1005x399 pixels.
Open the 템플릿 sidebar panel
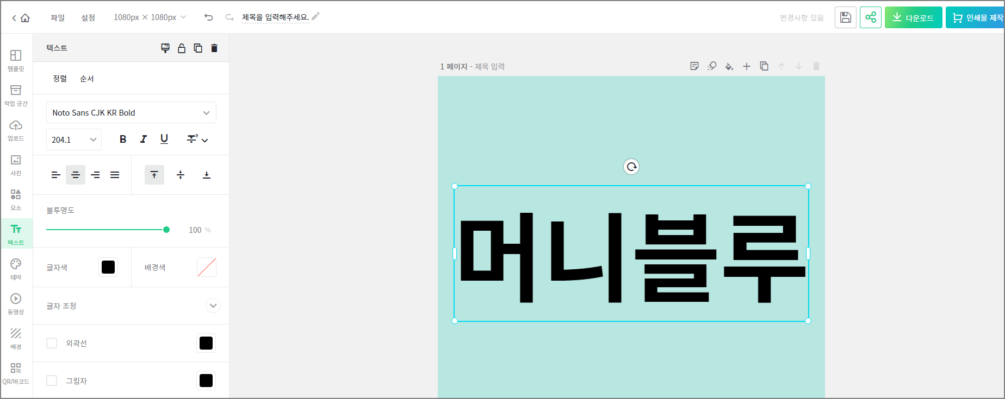[x=16, y=60]
